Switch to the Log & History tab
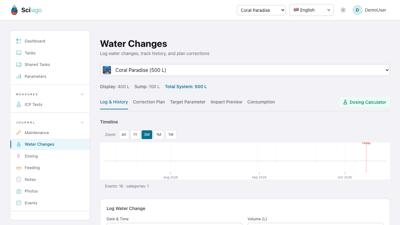This screenshot has width=400, height=225. [x=114, y=102]
